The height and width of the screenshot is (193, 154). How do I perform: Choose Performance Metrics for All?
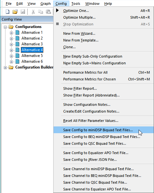pyautogui.click(x=104, y=72)
